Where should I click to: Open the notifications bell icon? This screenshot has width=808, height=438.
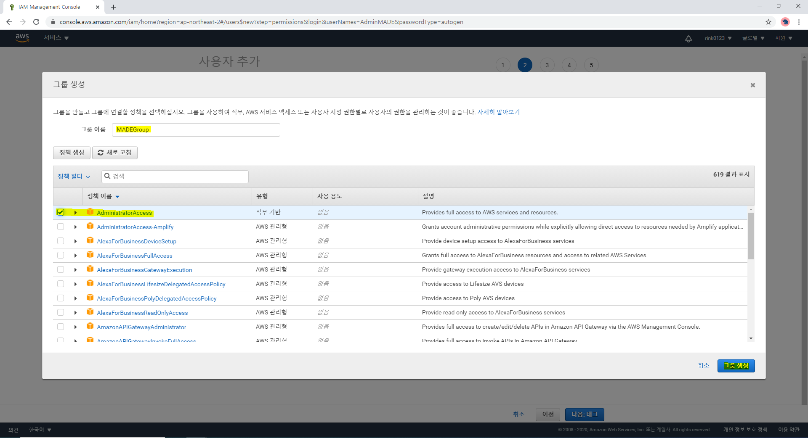pos(688,39)
